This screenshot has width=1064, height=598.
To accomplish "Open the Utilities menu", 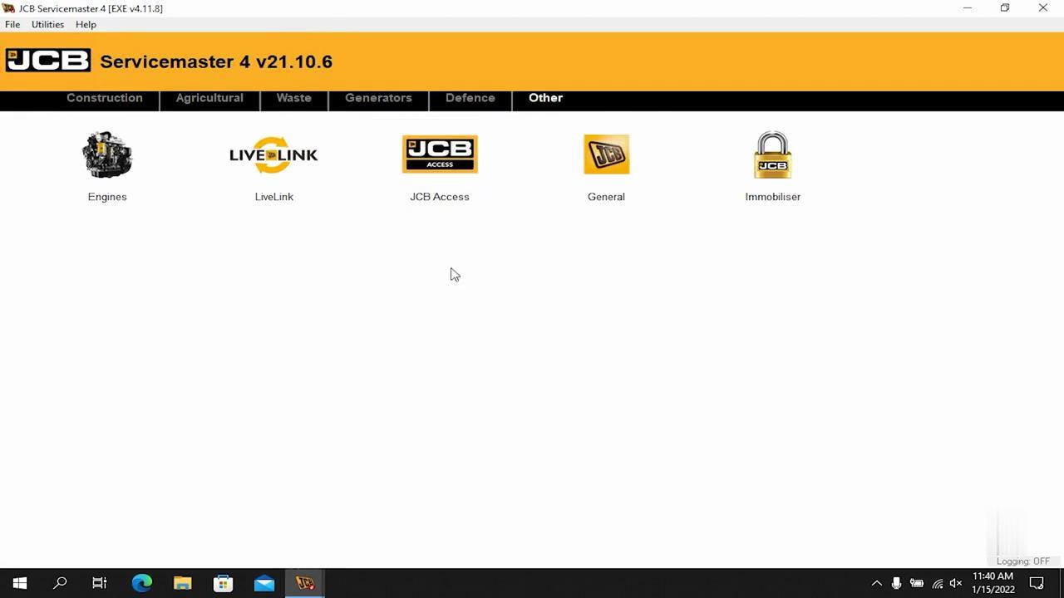I will pyautogui.click(x=47, y=24).
